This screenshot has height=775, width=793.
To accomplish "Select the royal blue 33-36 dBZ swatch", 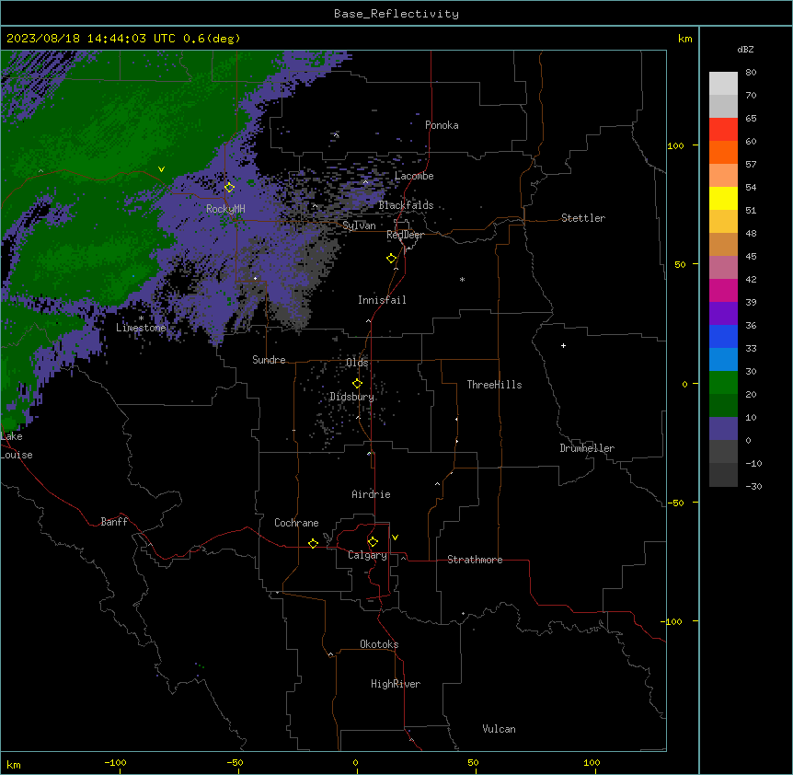I will (723, 336).
